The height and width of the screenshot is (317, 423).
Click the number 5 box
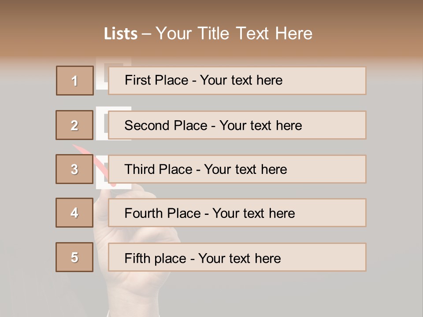click(x=74, y=257)
